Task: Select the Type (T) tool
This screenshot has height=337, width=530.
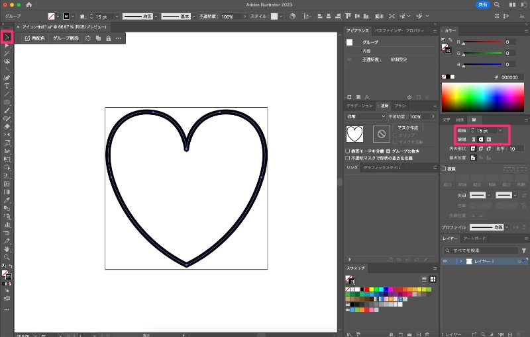Action: click(7, 86)
